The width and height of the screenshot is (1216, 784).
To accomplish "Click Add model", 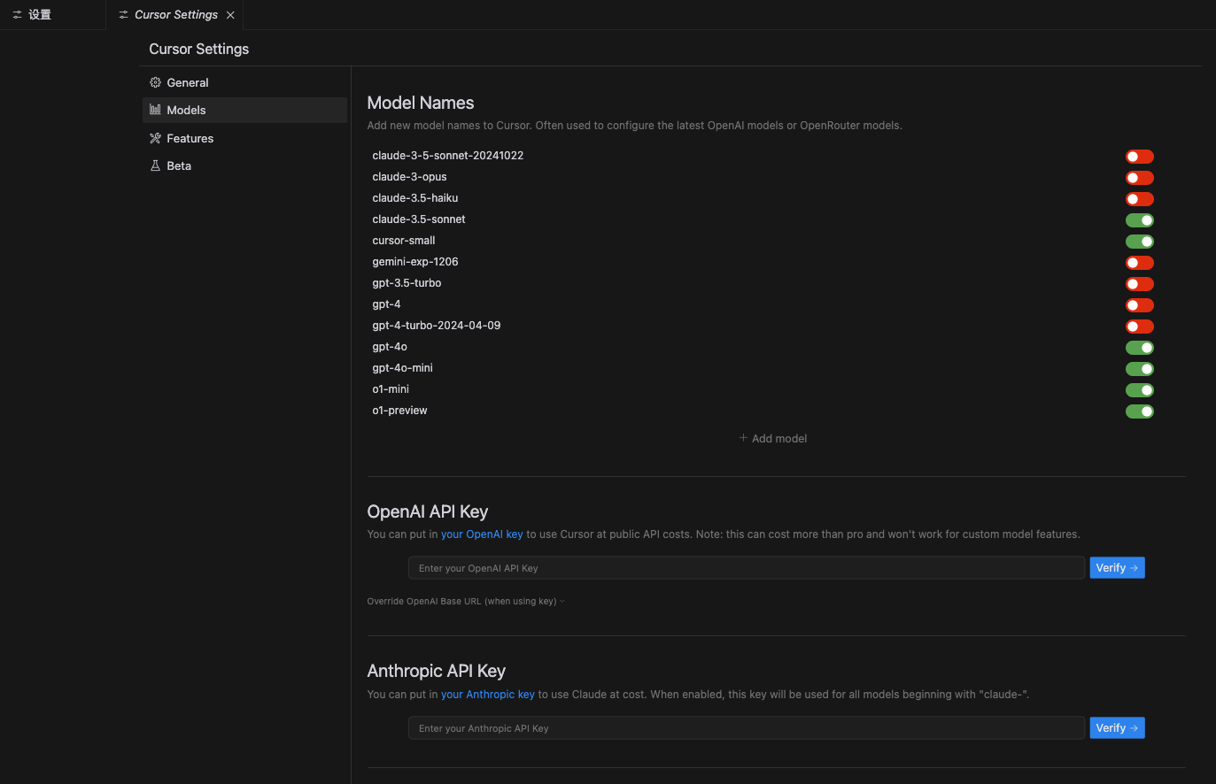I will pyautogui.click(x=773, y=438).
